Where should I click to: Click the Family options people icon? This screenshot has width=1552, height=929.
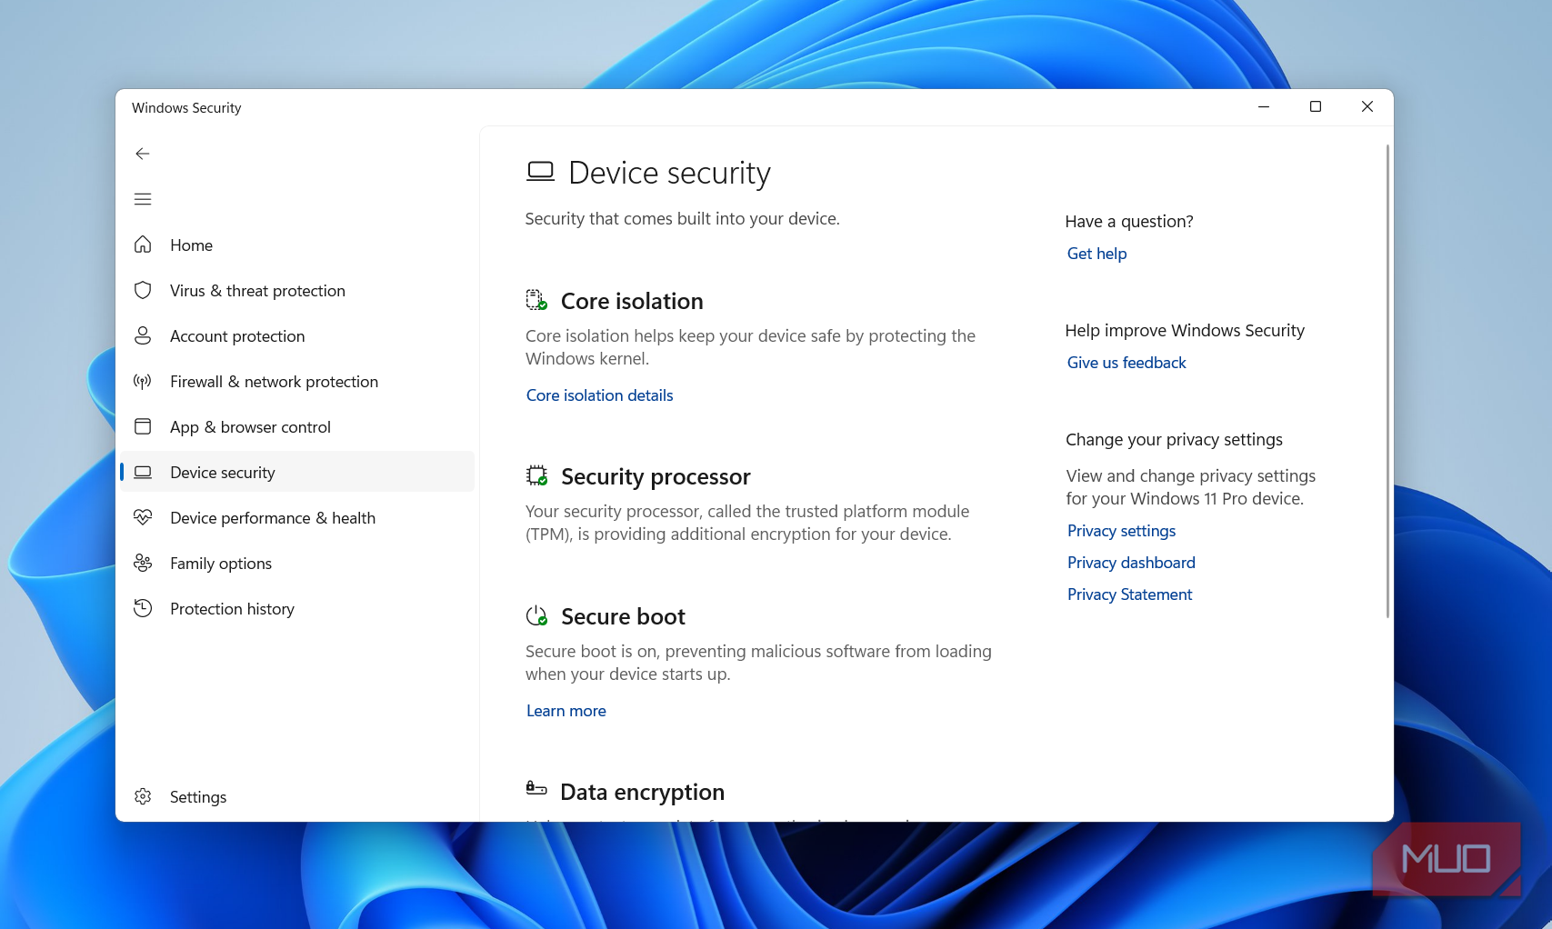(x=143, y=563)
